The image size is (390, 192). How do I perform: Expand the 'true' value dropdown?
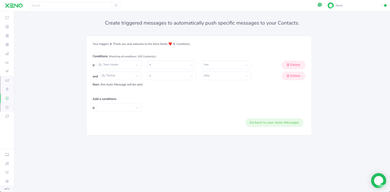pos(226,65)
